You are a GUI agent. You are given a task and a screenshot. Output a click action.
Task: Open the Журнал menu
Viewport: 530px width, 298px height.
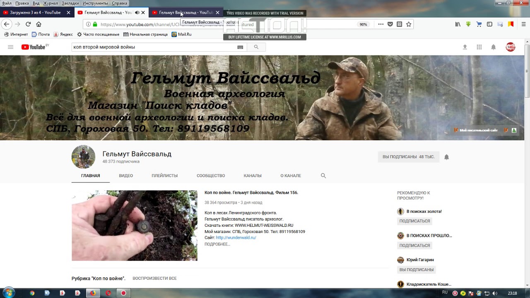pos(51,3)
